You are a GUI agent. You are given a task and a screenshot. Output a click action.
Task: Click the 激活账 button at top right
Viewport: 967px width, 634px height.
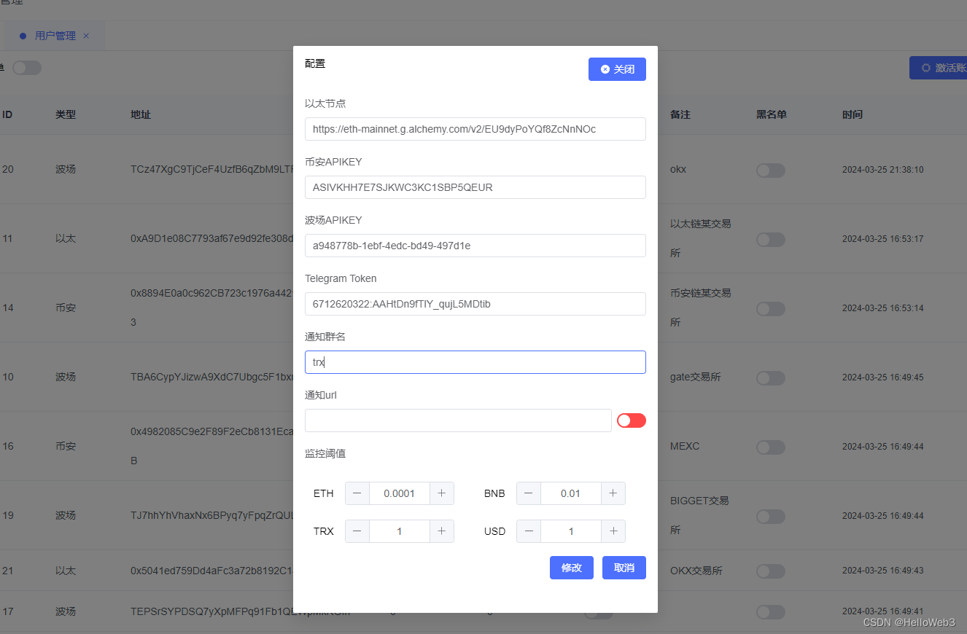click(x=941, y=67)
